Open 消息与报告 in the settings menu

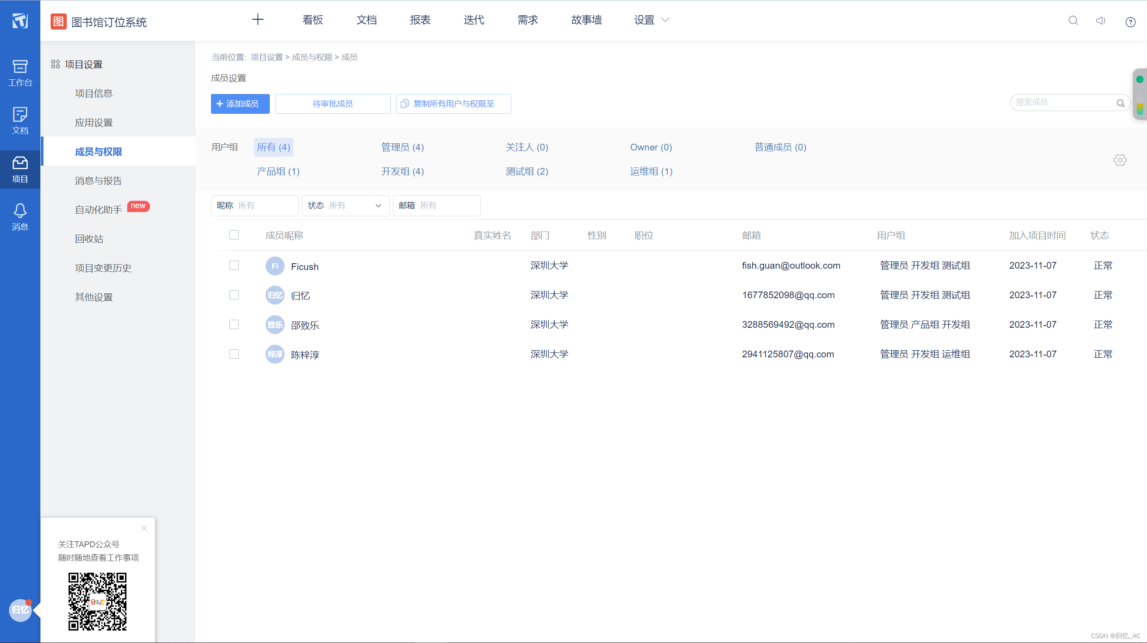pos(98,180)
